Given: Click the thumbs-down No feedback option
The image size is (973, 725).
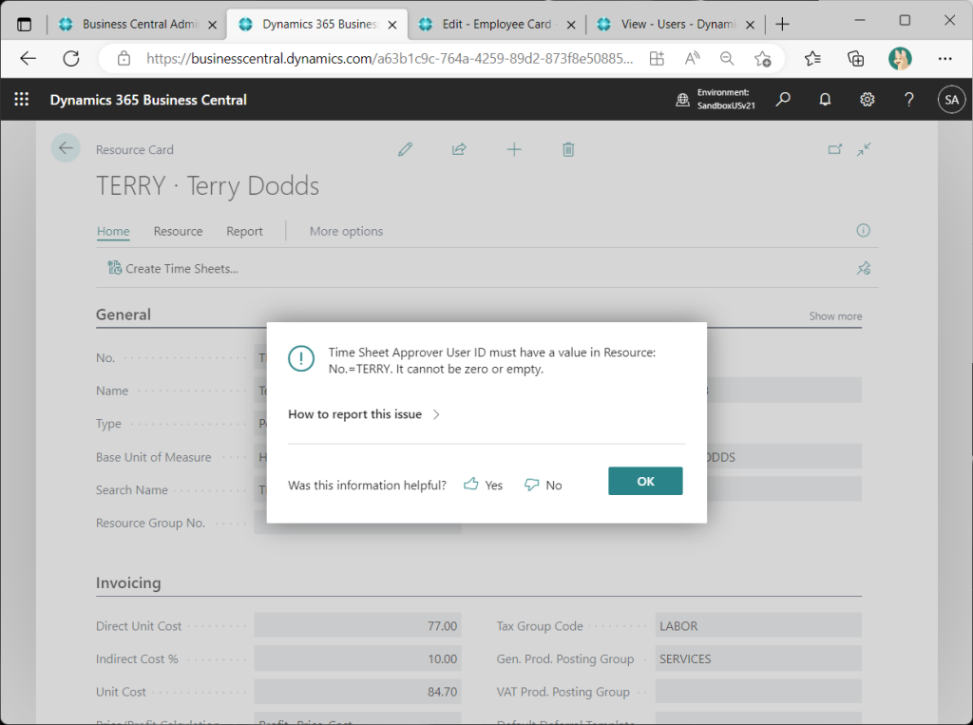Looking at the screenshot, I should (543, 485).
